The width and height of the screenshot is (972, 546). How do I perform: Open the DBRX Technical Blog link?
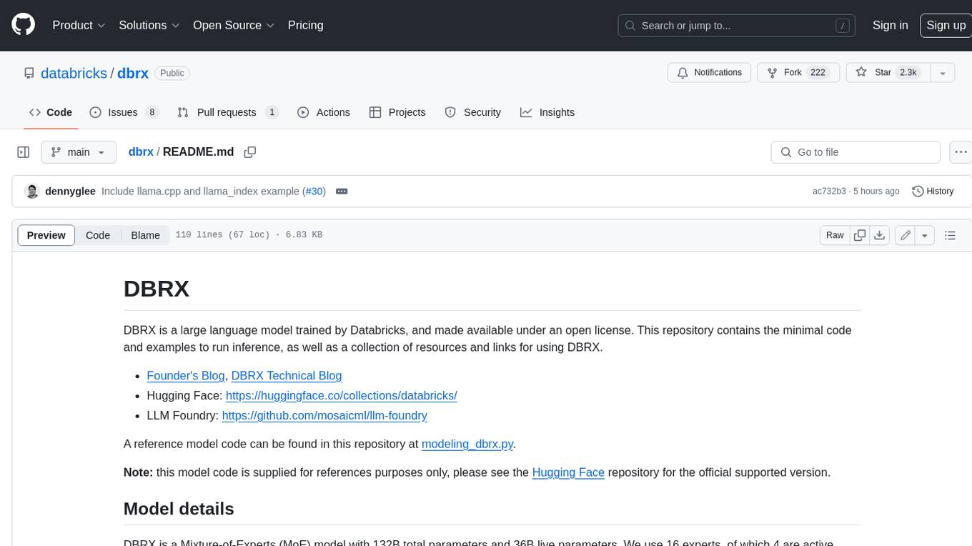coord(287,375)
